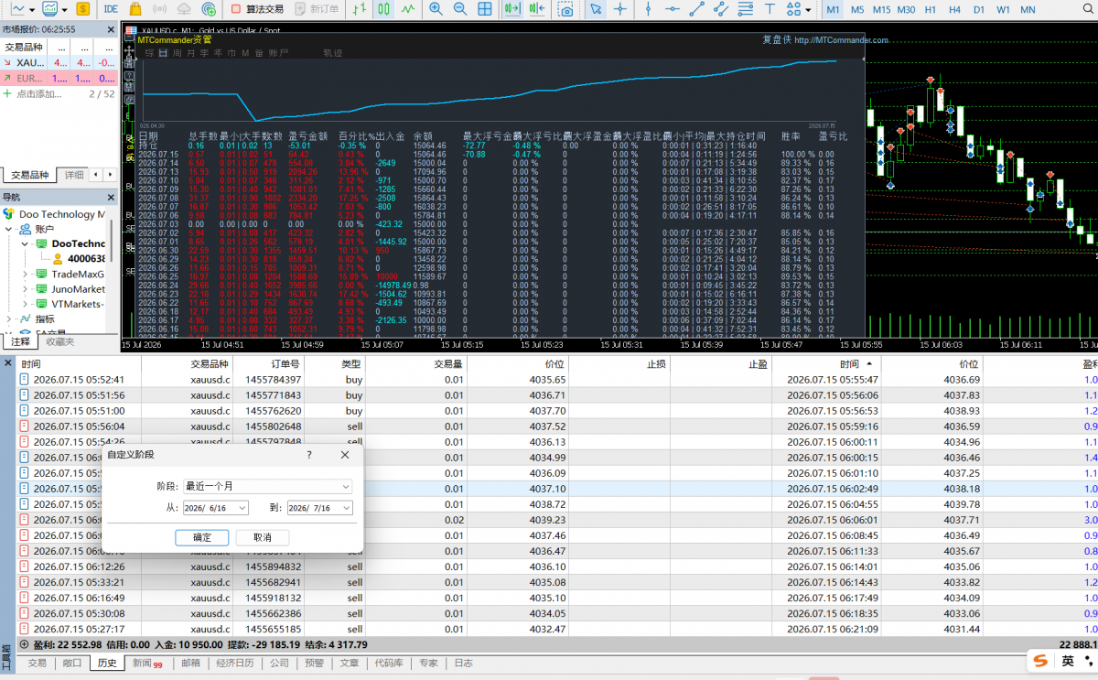
Task: Expand the JunoMarket tree node
Action: point(25,289)
